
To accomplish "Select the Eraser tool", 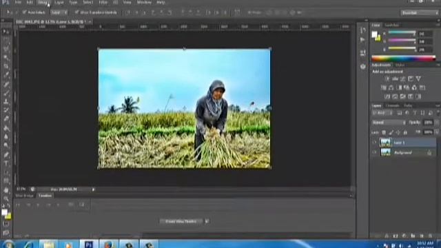I will (x=6, y=119).
